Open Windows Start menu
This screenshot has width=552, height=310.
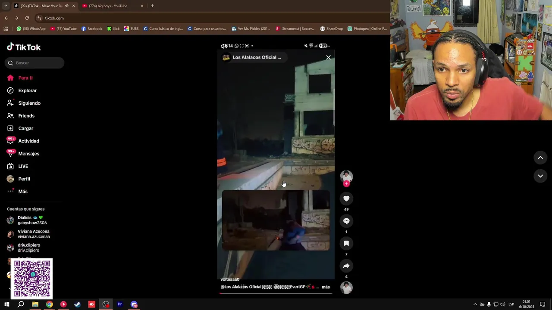point(7,304)
